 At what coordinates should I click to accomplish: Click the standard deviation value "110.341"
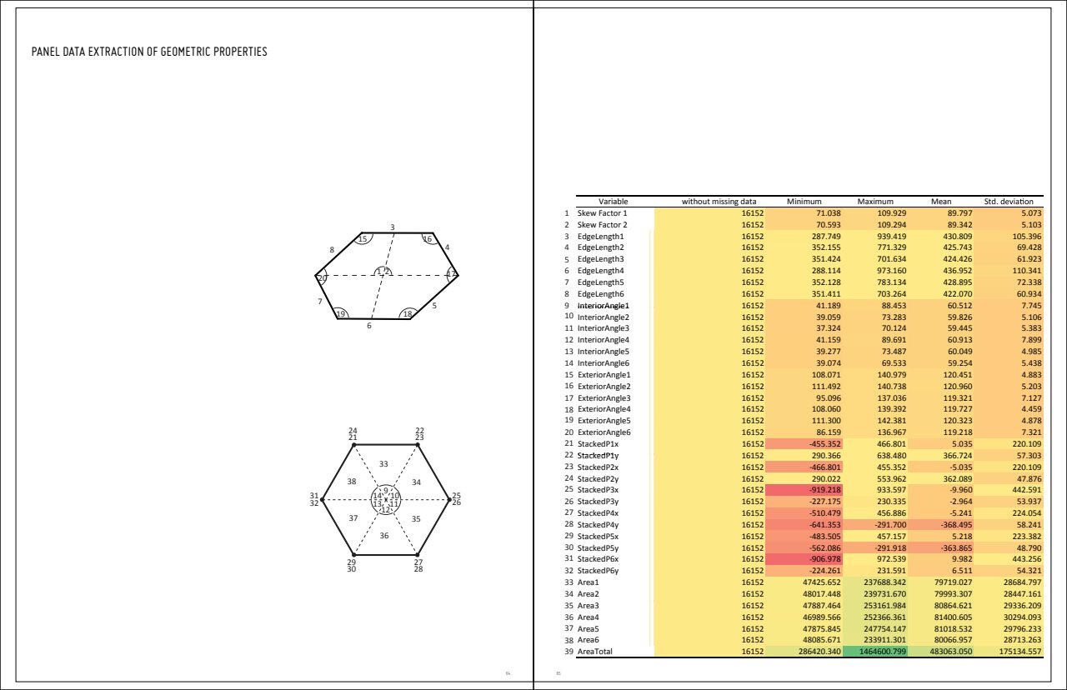pos(1029,271)
